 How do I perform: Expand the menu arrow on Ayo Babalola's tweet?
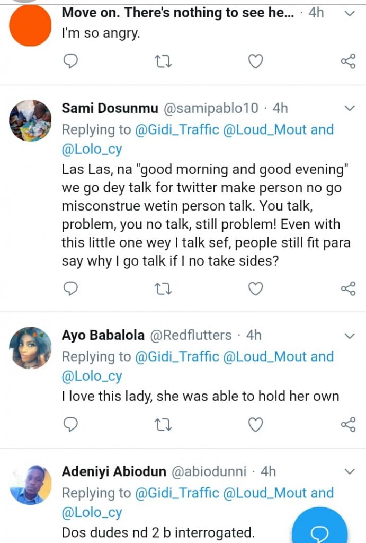point(350,336)
